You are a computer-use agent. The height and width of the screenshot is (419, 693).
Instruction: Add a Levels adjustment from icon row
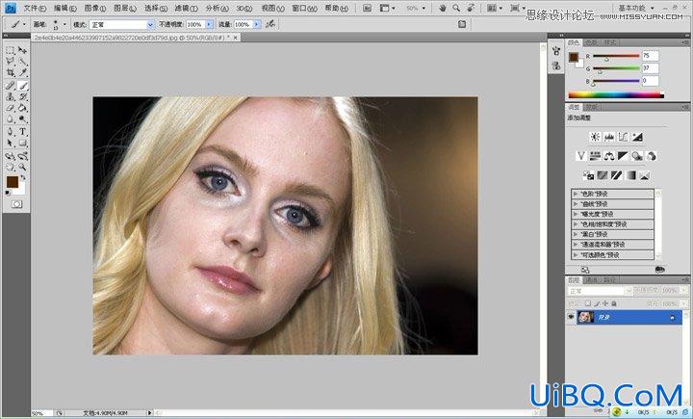click(609, 137)
